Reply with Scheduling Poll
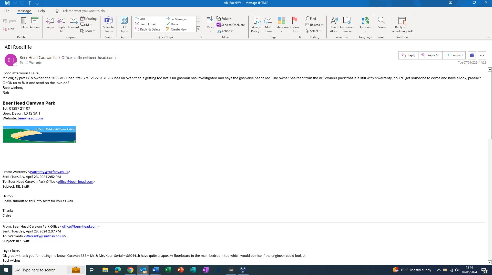 (x=402, y=25)
